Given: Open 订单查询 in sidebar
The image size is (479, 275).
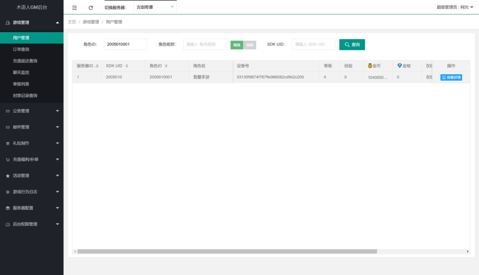Looking at the screenshot, I should [x=32, y=50].
